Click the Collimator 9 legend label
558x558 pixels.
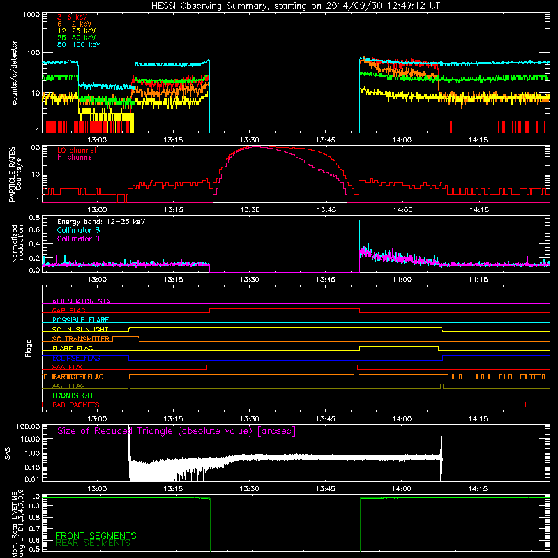coord(78,239)
